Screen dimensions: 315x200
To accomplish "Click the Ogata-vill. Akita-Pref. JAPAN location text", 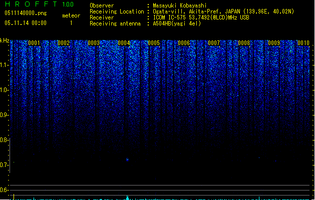I will point(223,11).
